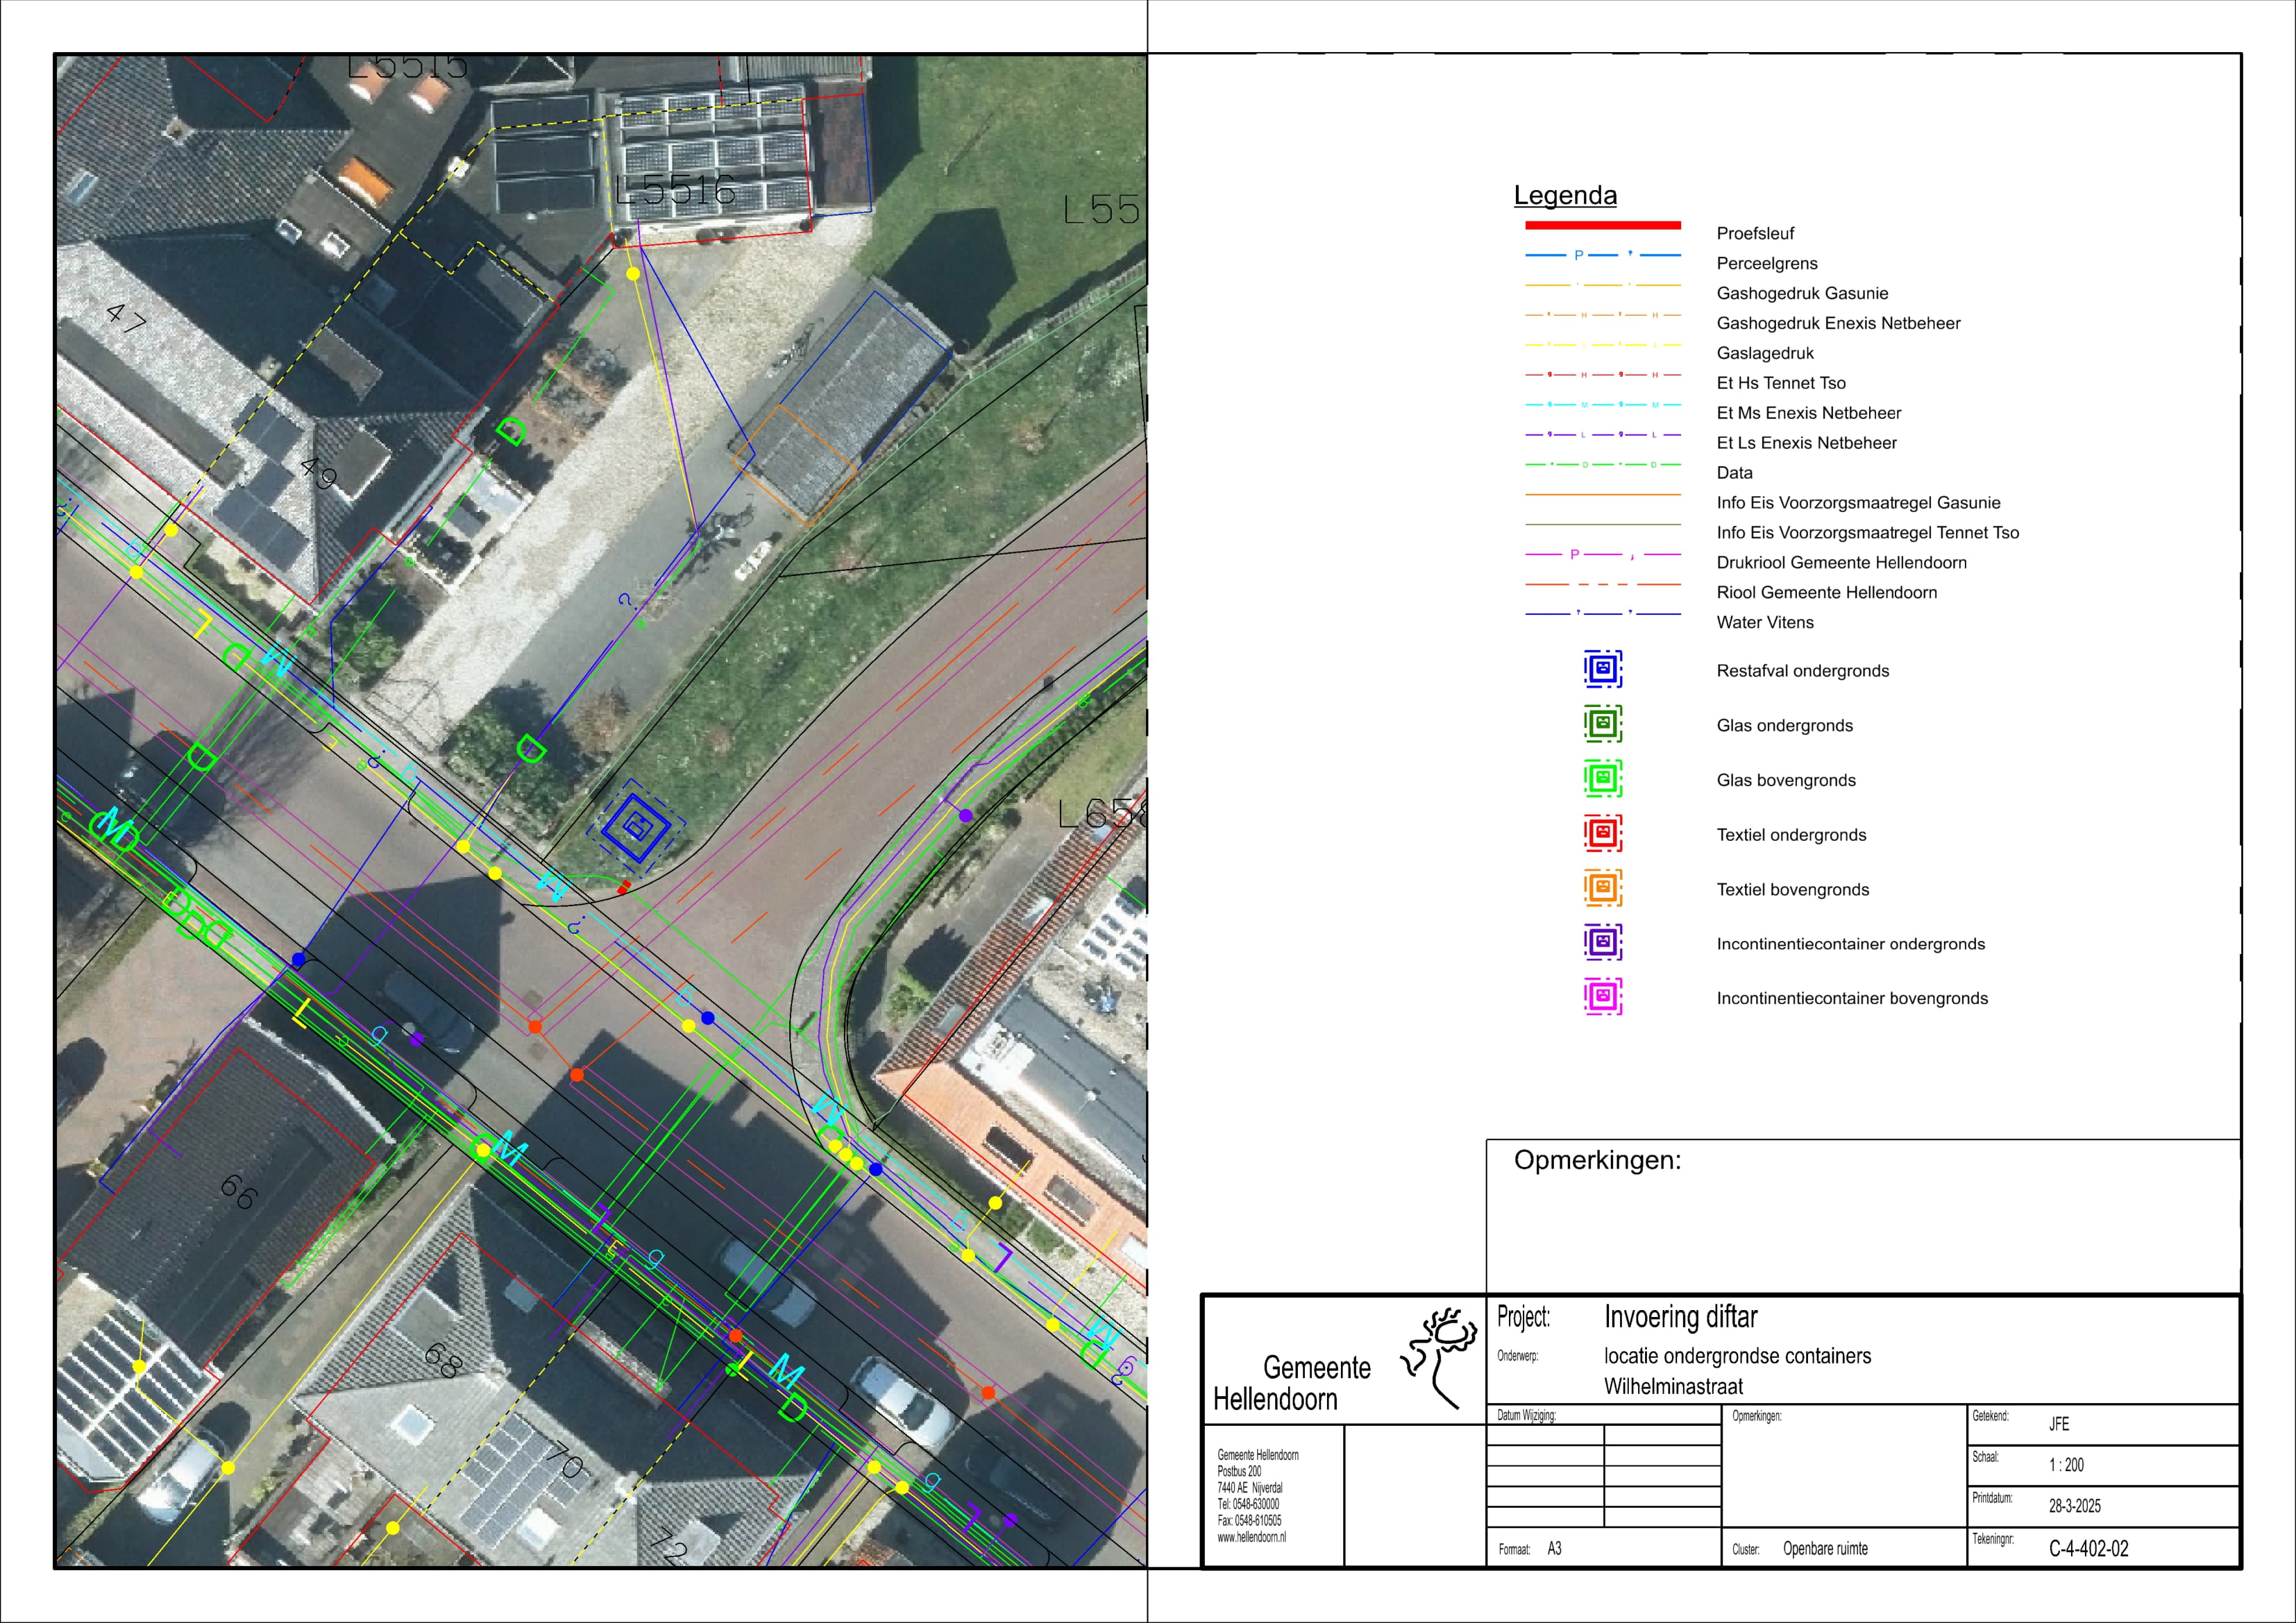Click the Legenda heading
Viewport: 2296px width, 1623px height.
1565,195
